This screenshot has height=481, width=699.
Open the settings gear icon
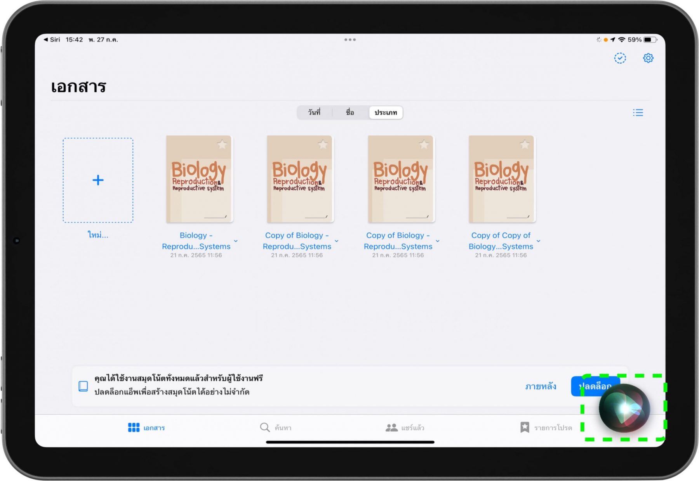(648, 58)
